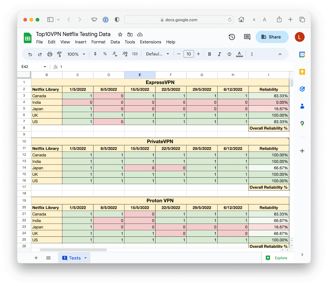Click the Share button
Viewport: 328px width, 286px height.
click(x=272, y=37)
